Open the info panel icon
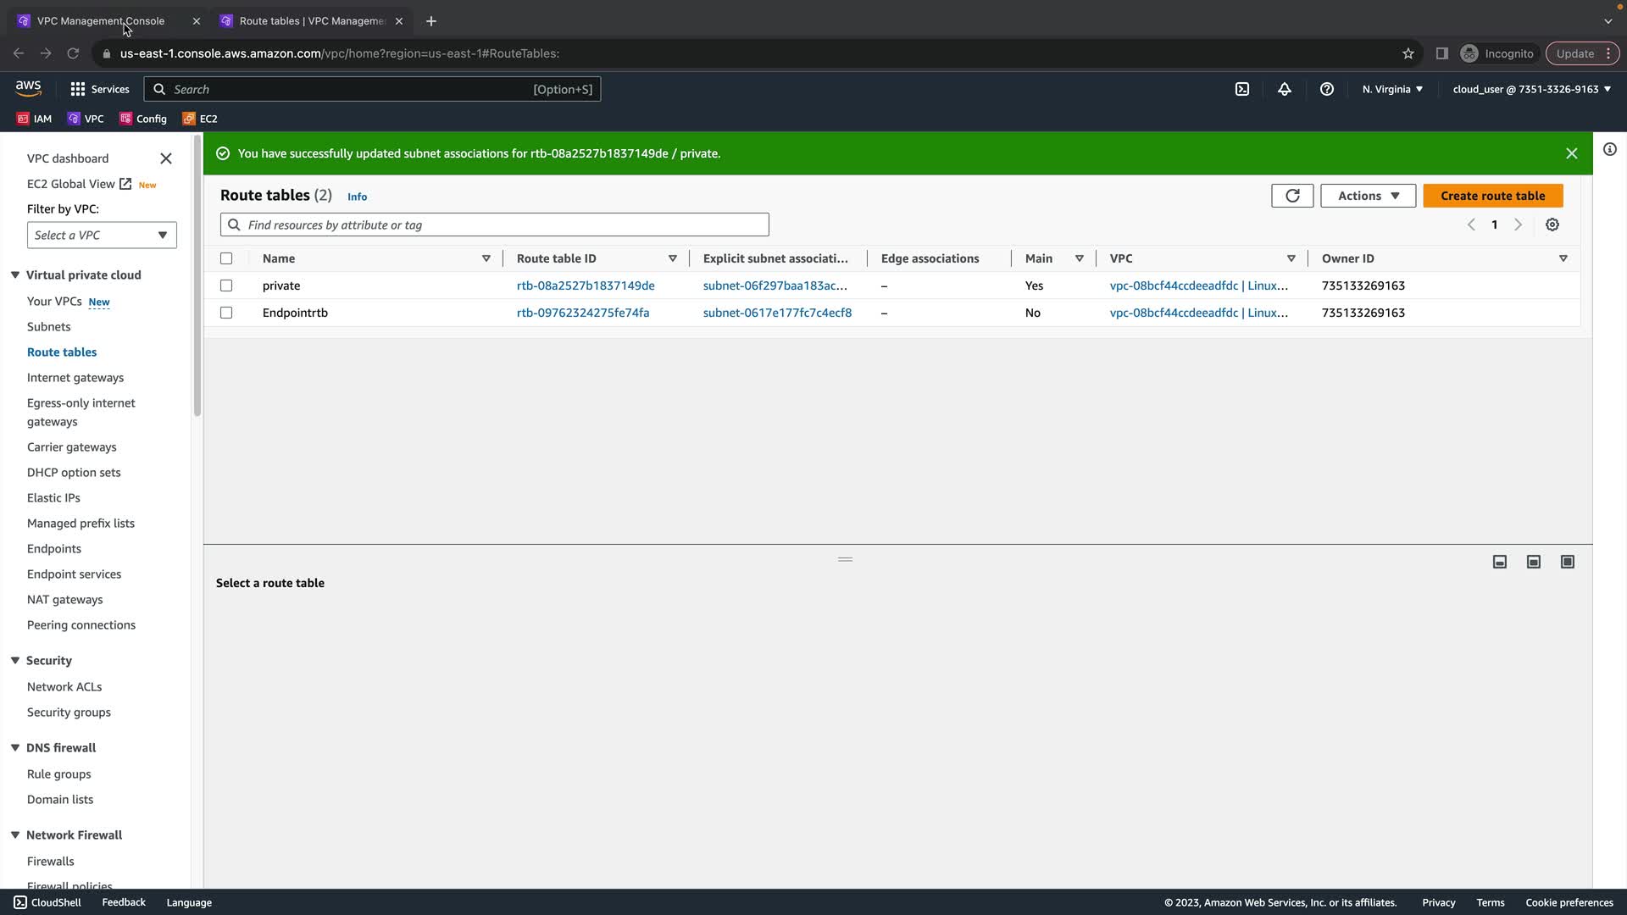The image size is (1627, 915). click(x=1610, y=150)
